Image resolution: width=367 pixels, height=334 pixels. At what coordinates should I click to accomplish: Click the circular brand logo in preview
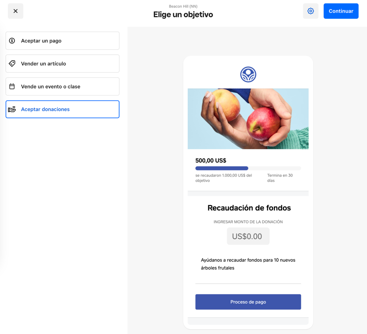pos(248,75)
